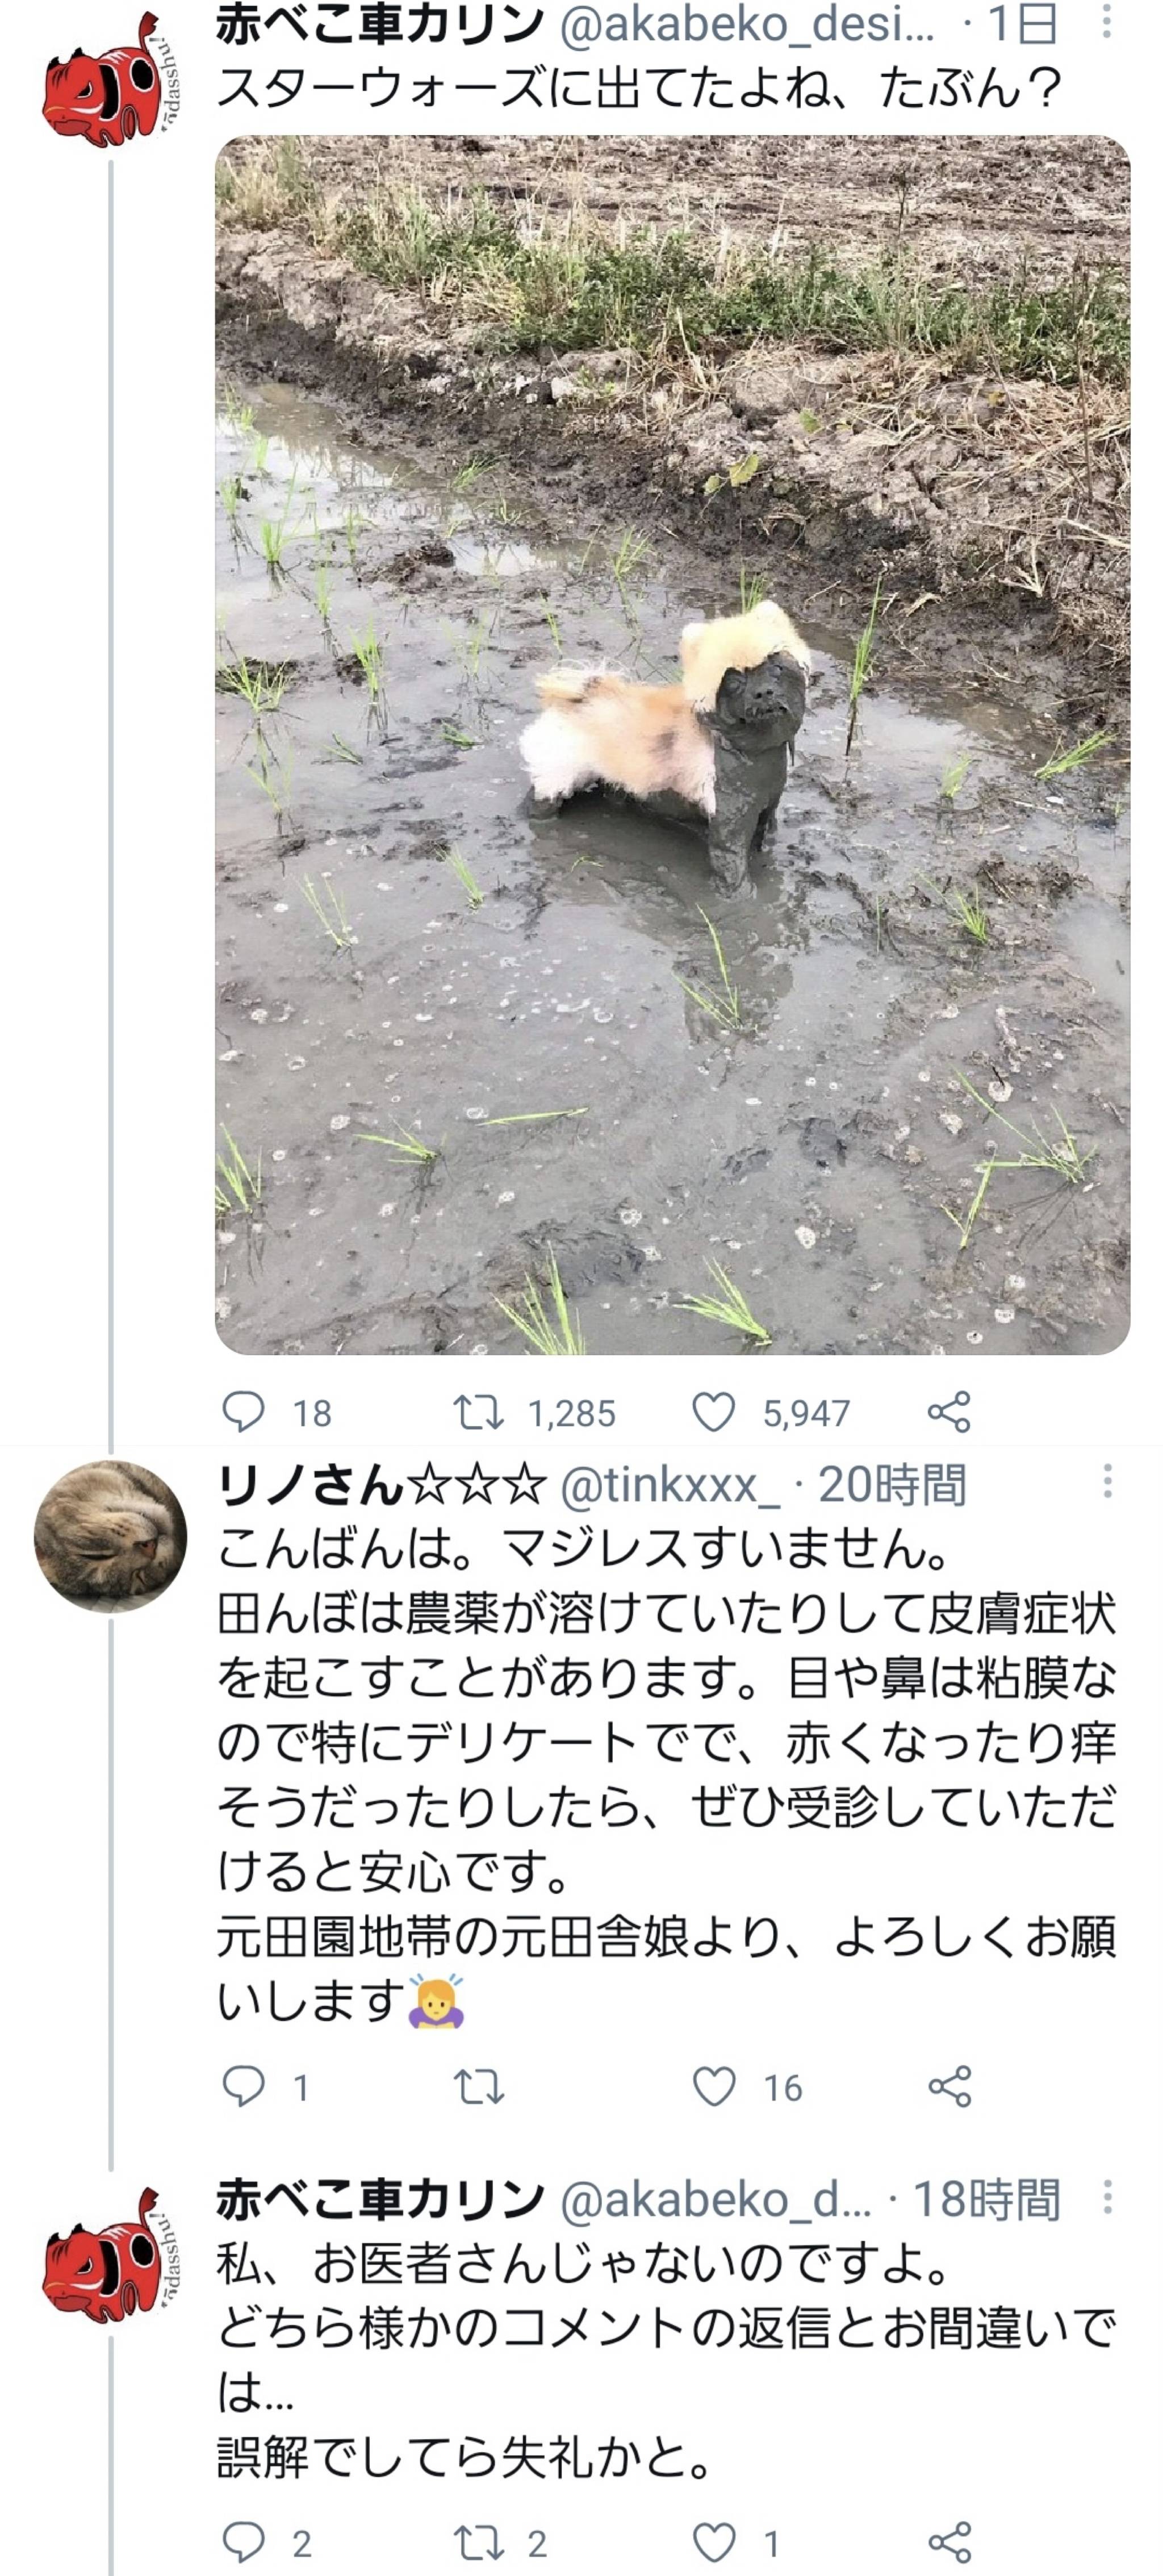Open リノさん's cat profile picture

110,1537
